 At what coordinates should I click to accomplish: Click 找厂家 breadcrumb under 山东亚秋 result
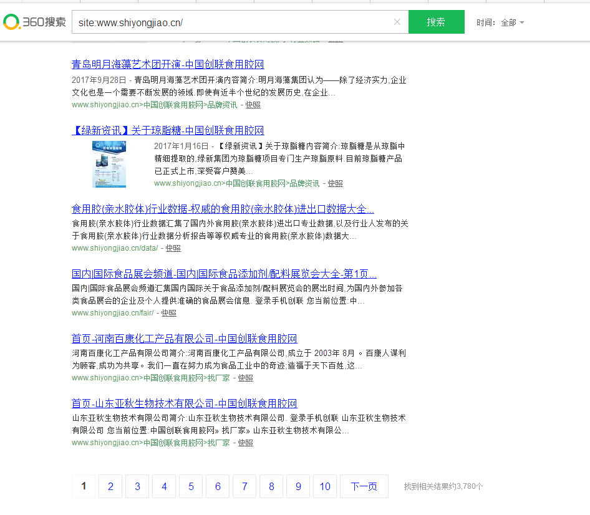219,443
